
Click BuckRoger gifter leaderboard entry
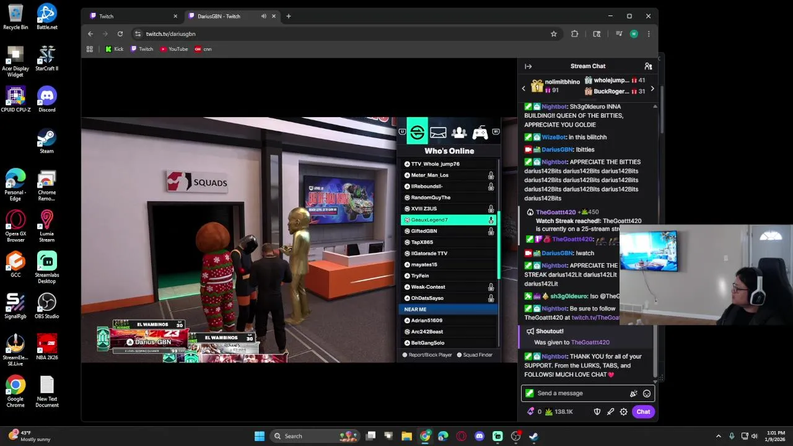[x=615, y=92]
